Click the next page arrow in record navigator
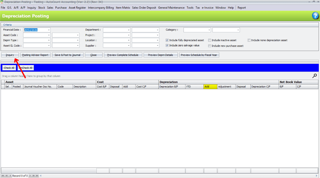320x178 pixels. (x=33, y=176)
